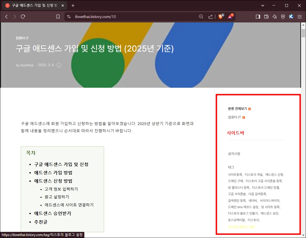The image size is (306, 238).
Task: Open the 검색엔진 등록 tag
Action: coord(237,201)
